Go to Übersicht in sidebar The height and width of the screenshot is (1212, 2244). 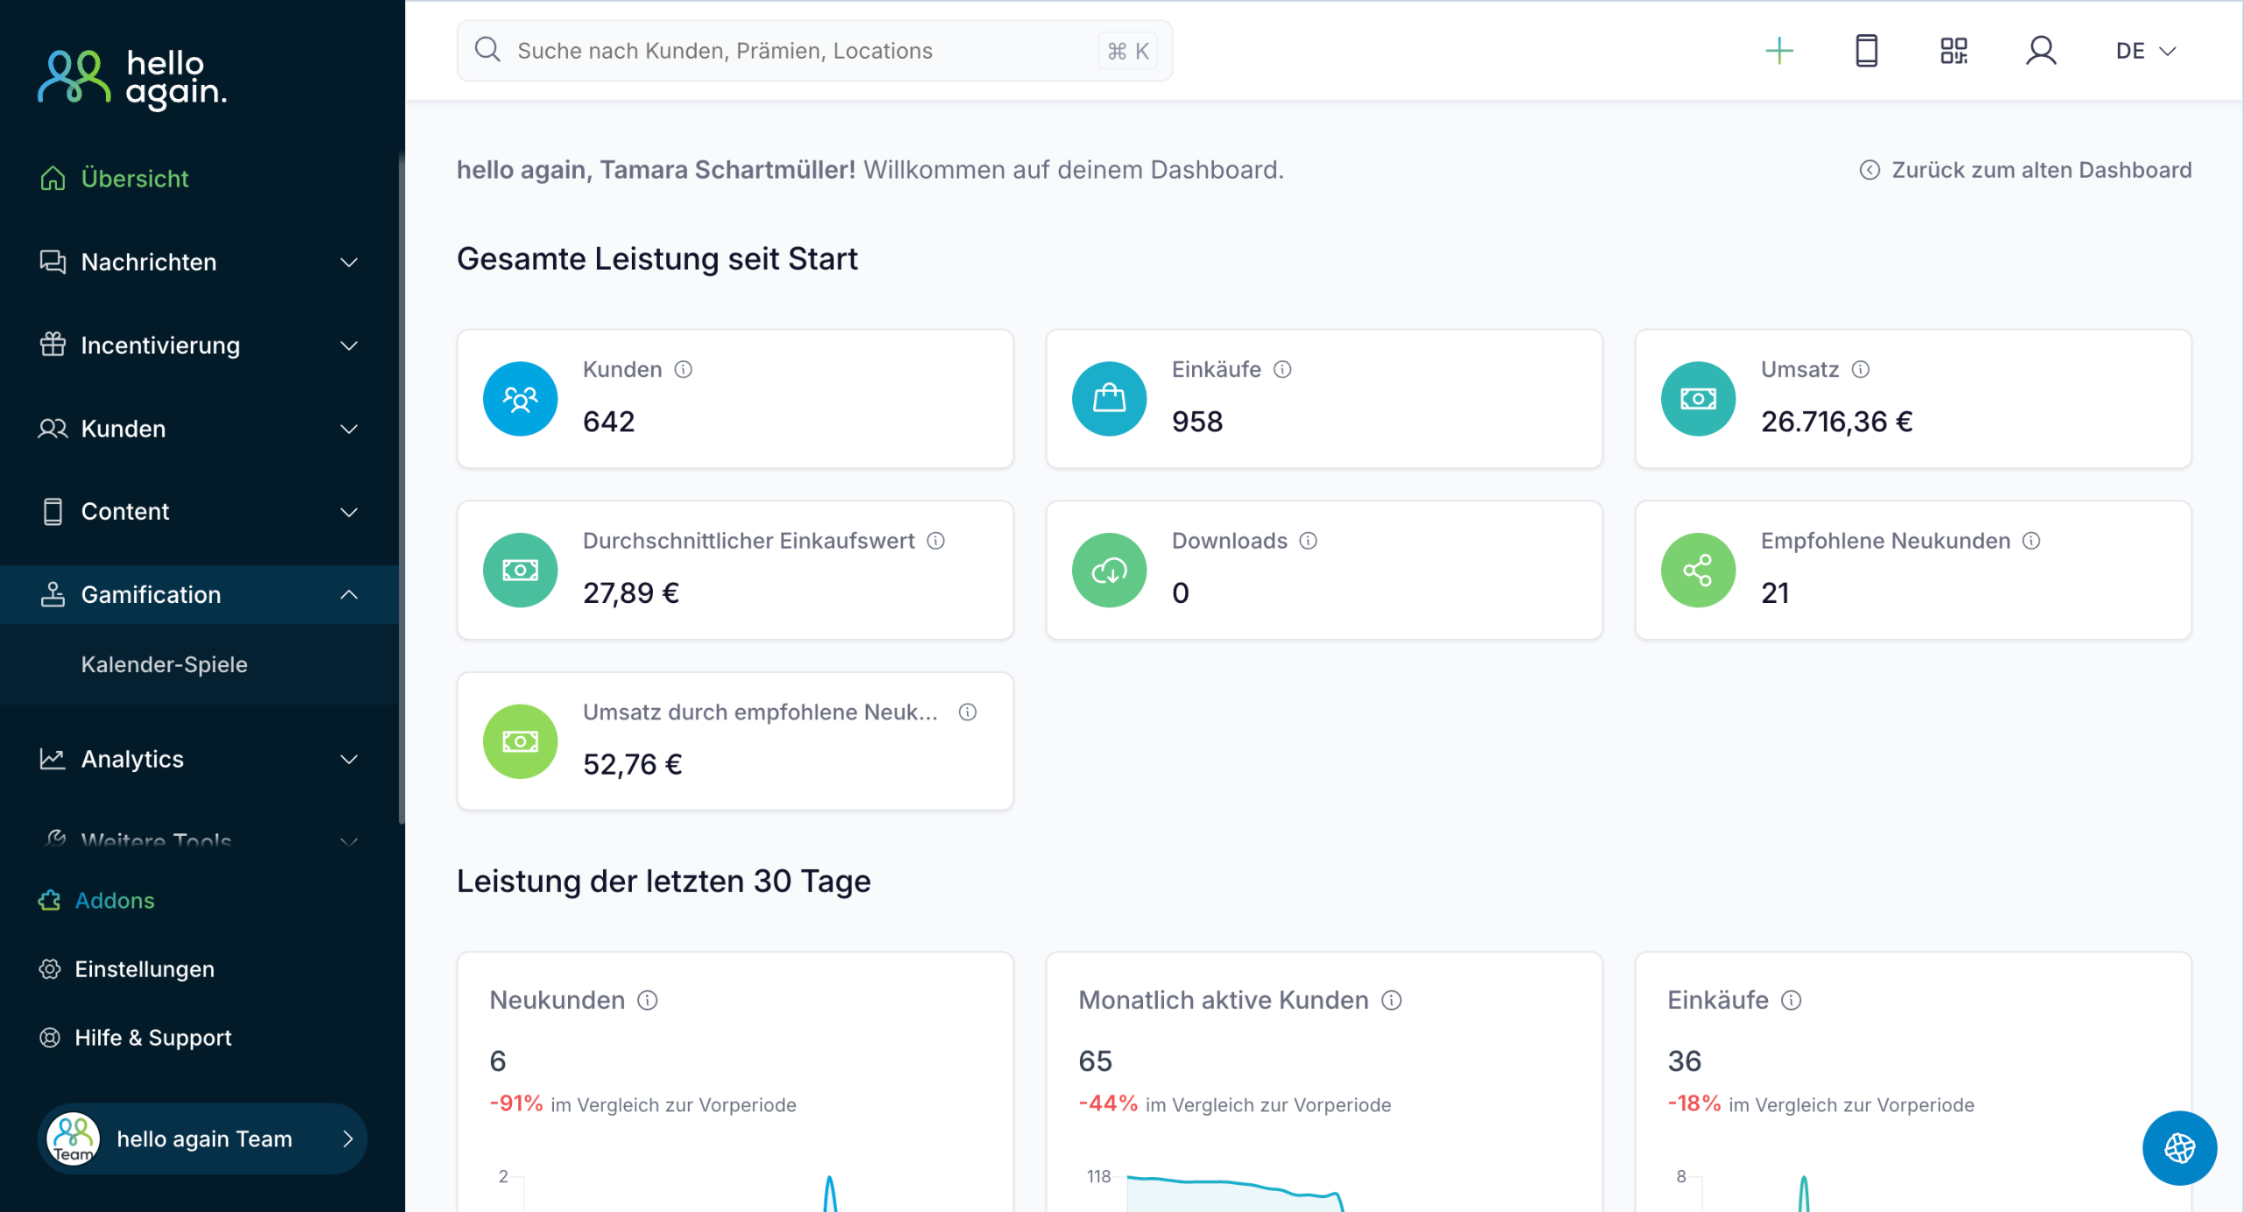tap(134, 179)
